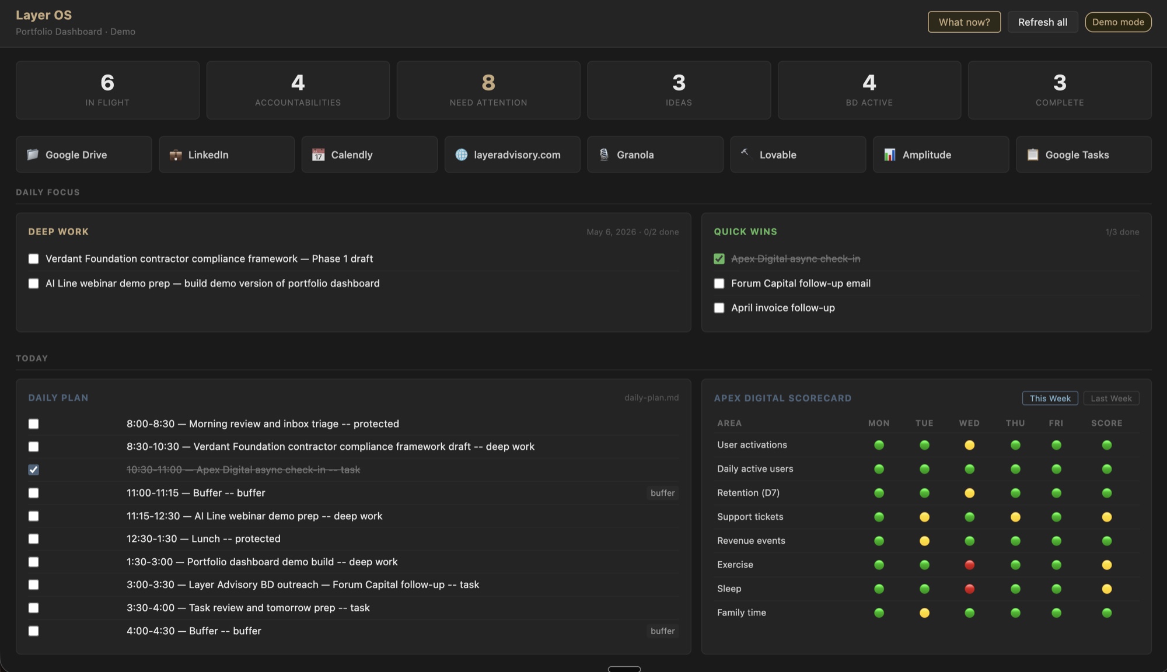Screen dimensions: 1167x672
Task: Click the May 6, 2026 progress text
Action: click(x=633, y=232)
